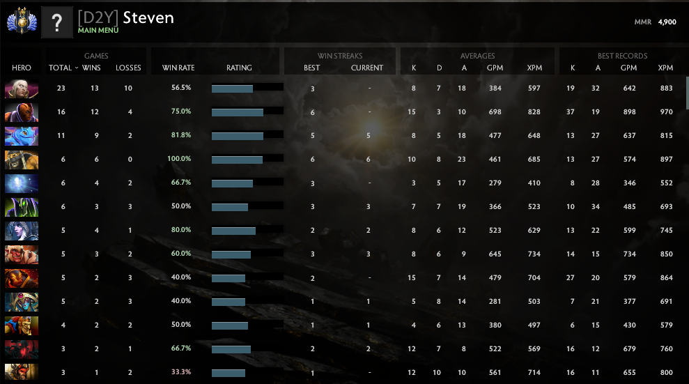
Task: Click the Shadow Fiend hero portrait
Action: tap(22, 349)
